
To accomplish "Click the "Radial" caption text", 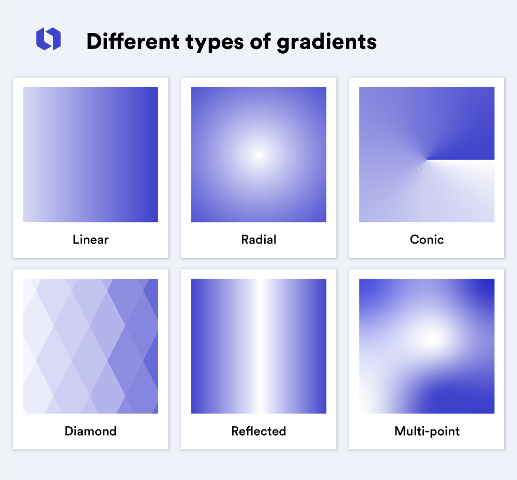I will (x=258, y=239).
